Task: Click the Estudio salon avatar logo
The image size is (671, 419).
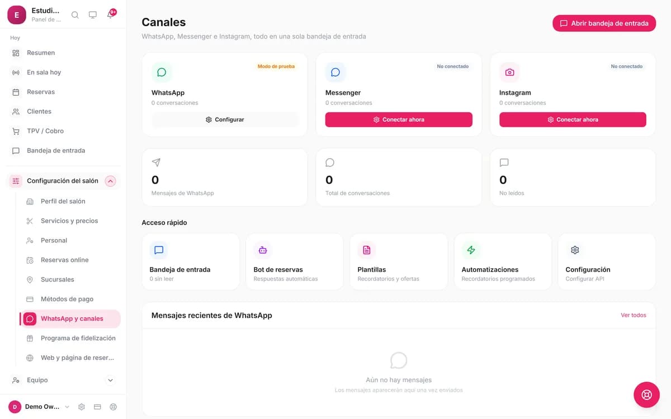Action: (x=16, y=15)
